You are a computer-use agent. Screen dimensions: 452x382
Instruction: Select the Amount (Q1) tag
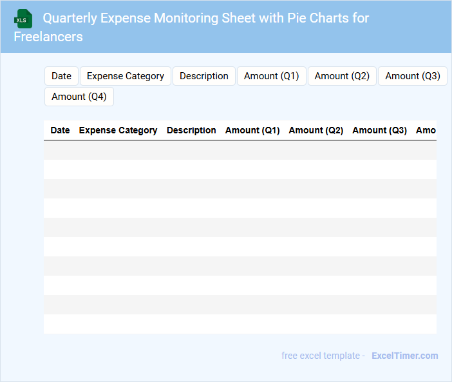click(271, 76)
